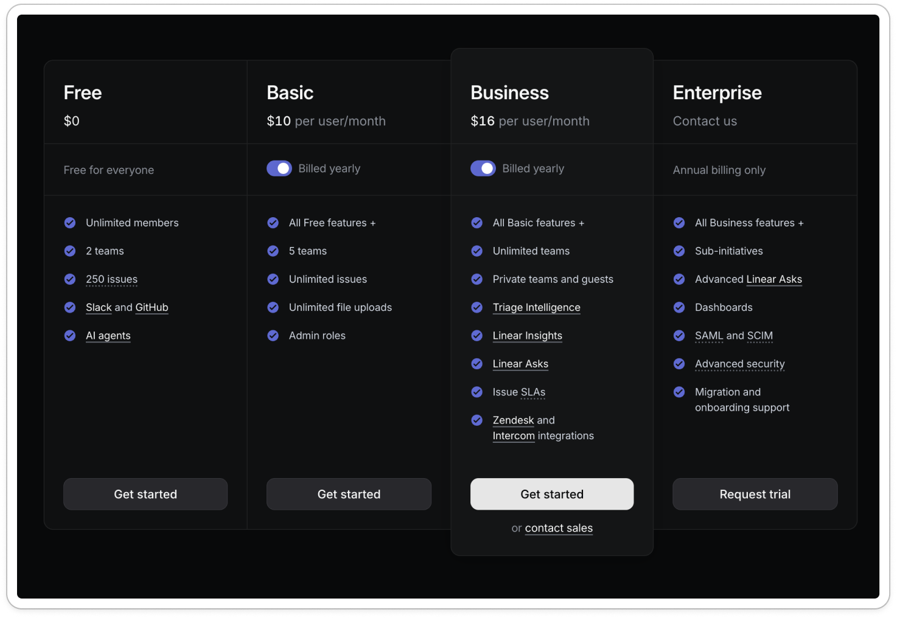Click checkmark icon next to Triage Intelligence
897x618 pixels.
(x=477, y=307)
